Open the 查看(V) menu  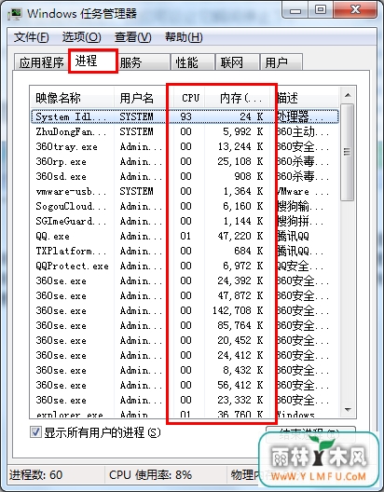point(133,37)
